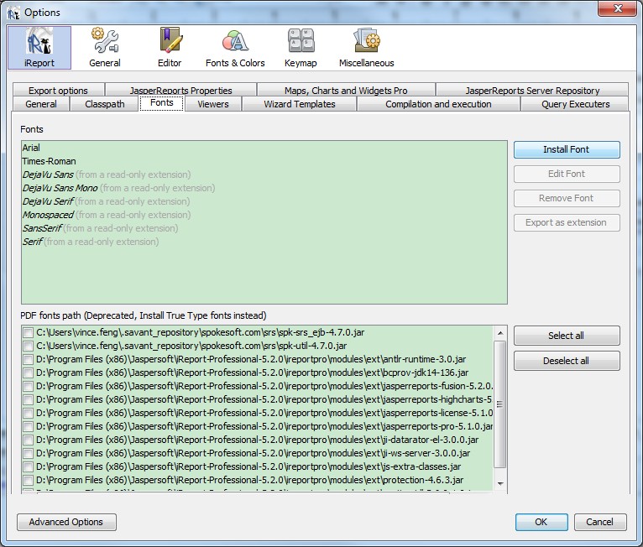The image size is (643, 547).
Task: Open the JasperReports Server Repository tab
Action: 532,90
